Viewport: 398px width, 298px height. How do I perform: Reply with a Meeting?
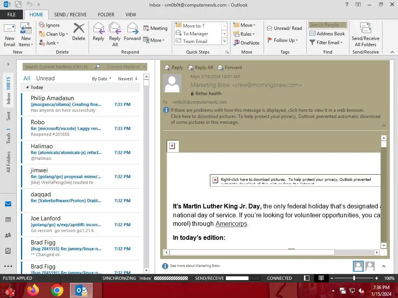point(155,28)
